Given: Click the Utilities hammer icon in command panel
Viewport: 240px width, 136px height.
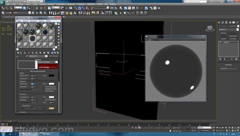Looking at the screenshot, I should pos(237,22).
